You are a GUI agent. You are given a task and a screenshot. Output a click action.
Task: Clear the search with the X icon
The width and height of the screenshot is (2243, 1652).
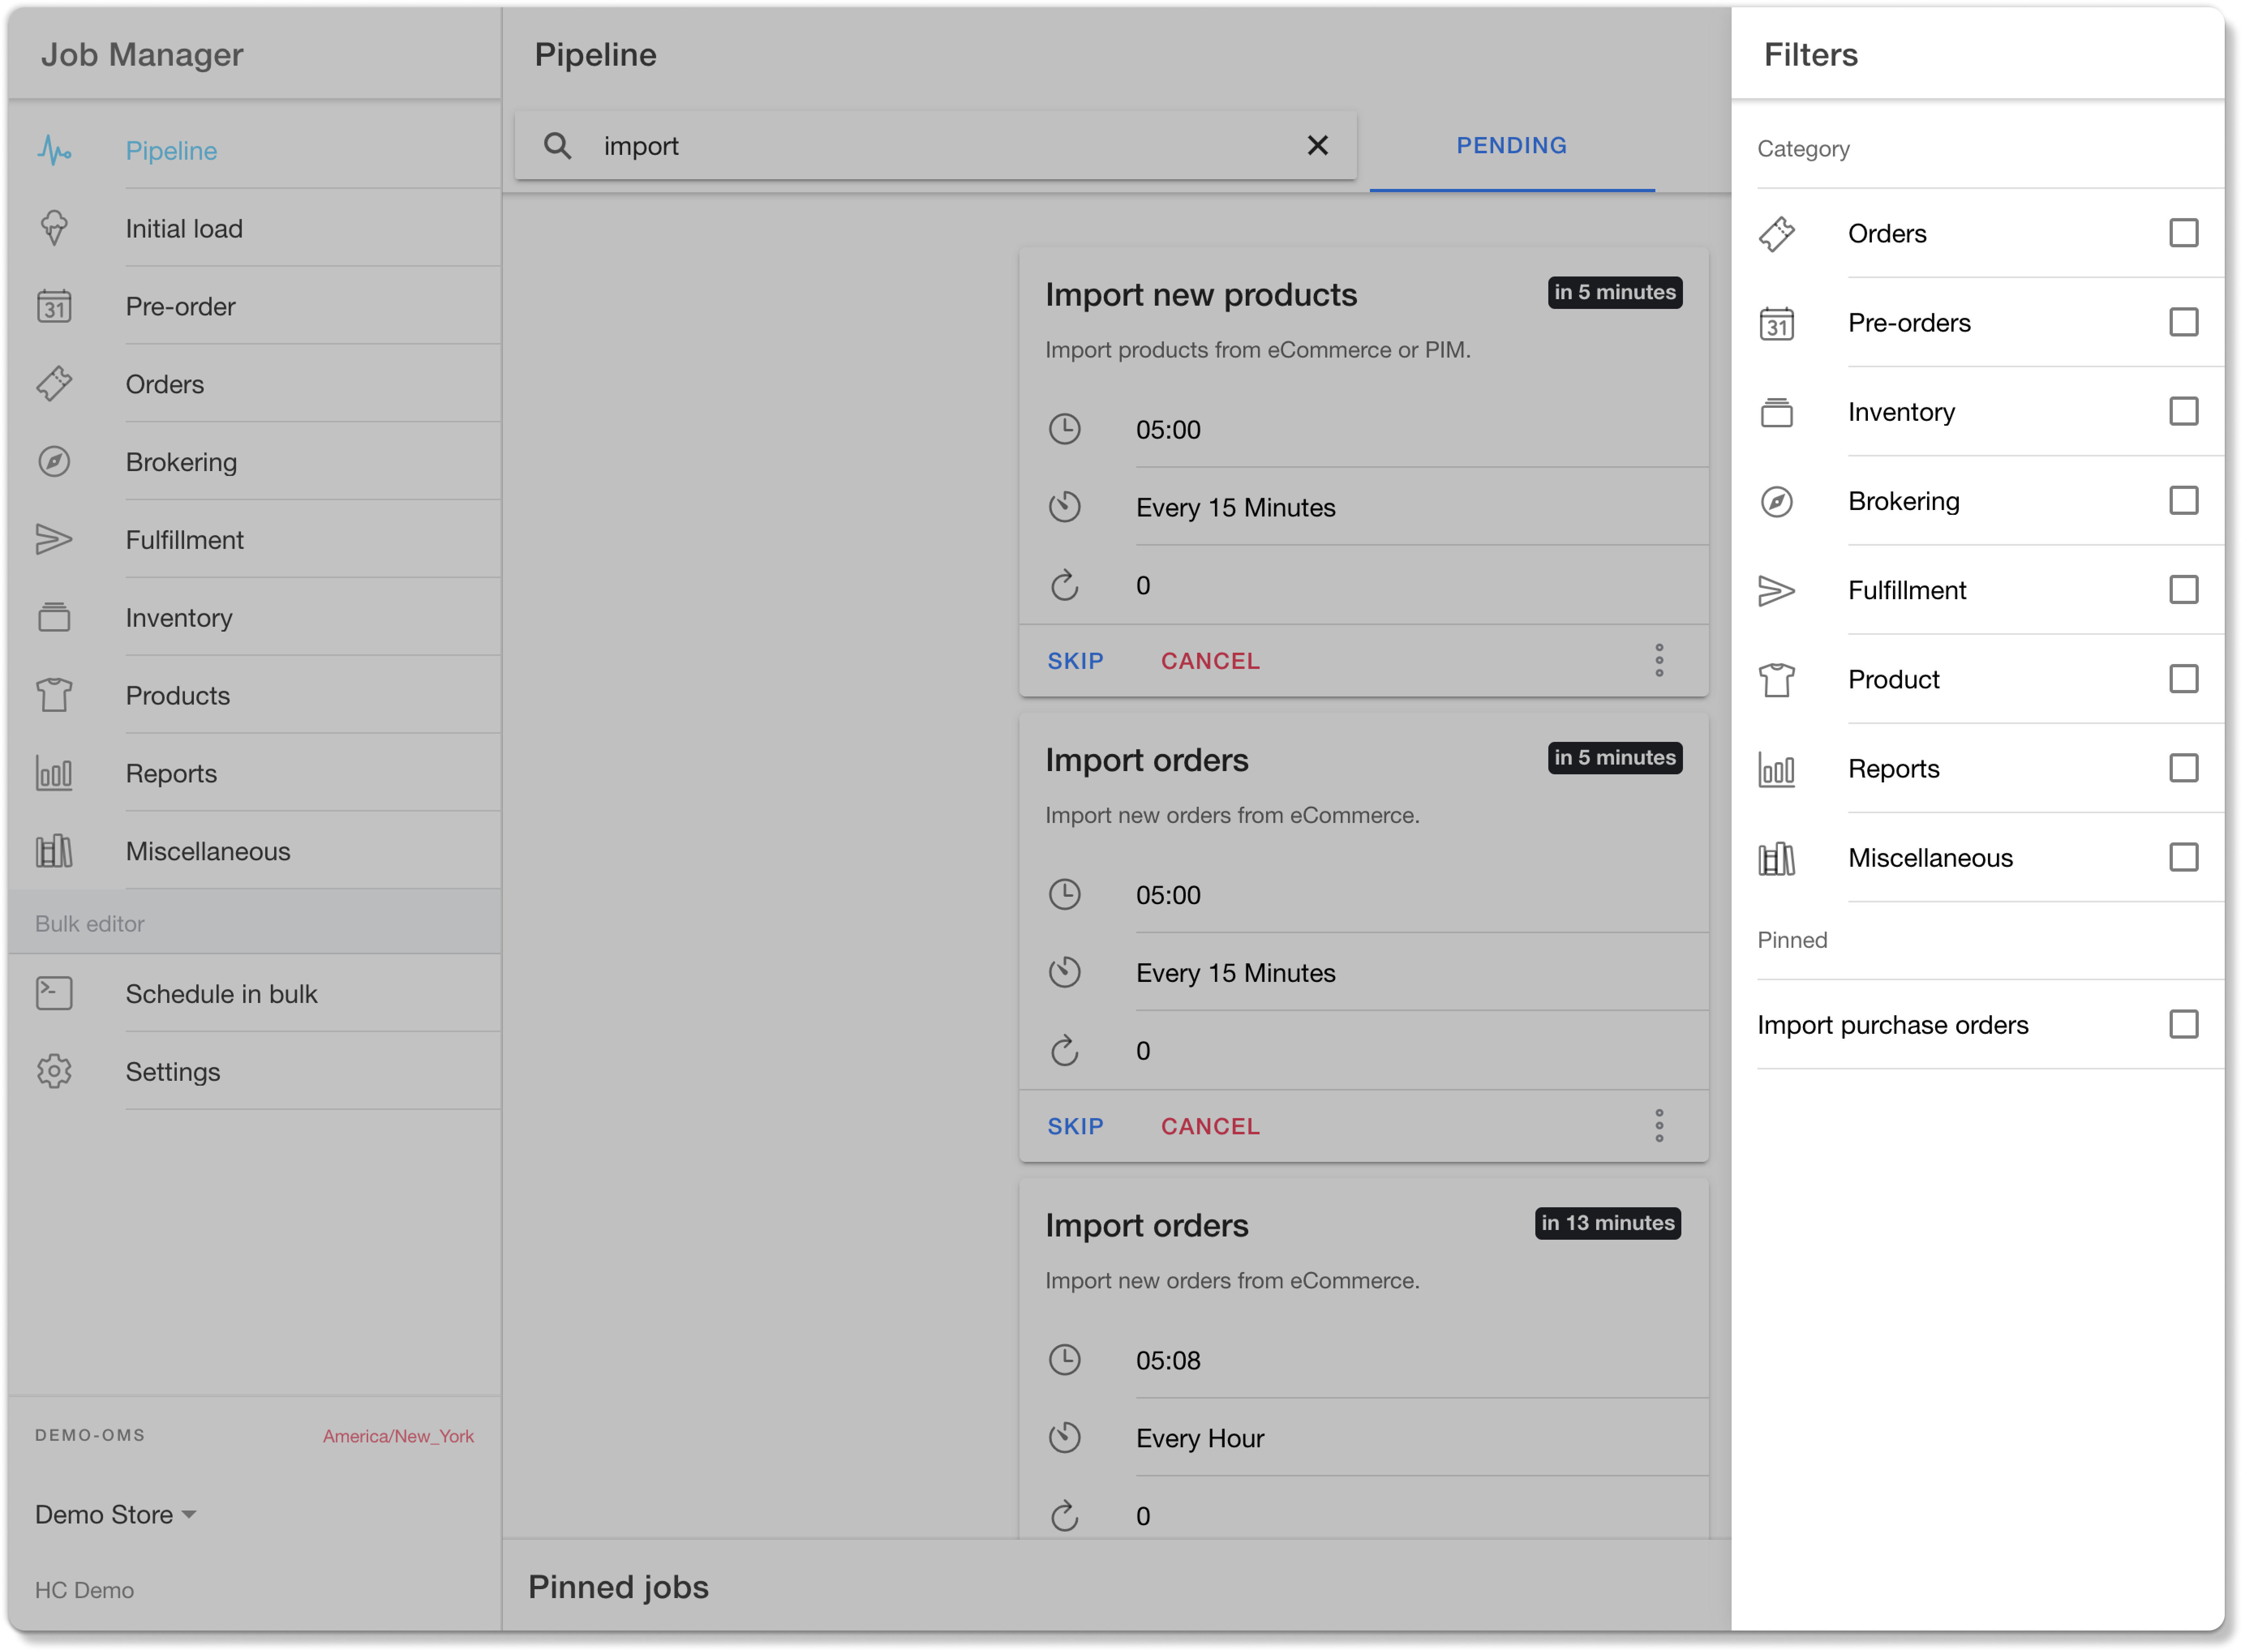click(x=1318, y=146)
